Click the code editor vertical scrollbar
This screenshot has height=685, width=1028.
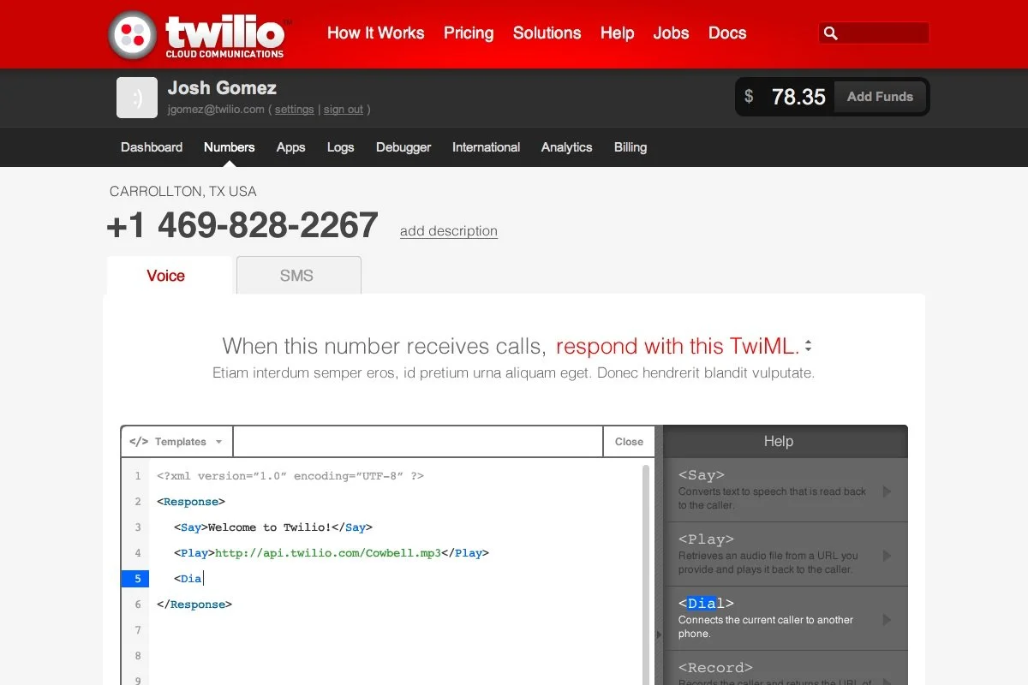(x=647, y=574)
